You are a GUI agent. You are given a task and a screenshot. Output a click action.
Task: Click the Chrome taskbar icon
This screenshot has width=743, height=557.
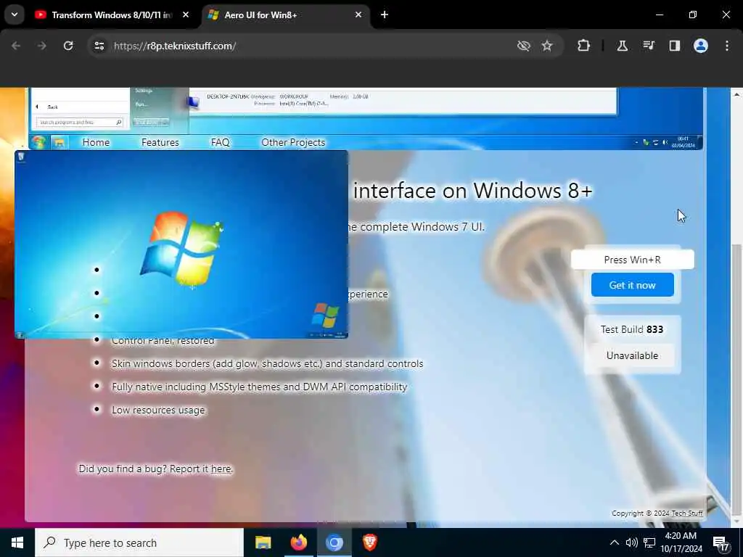tap(334, 542)
